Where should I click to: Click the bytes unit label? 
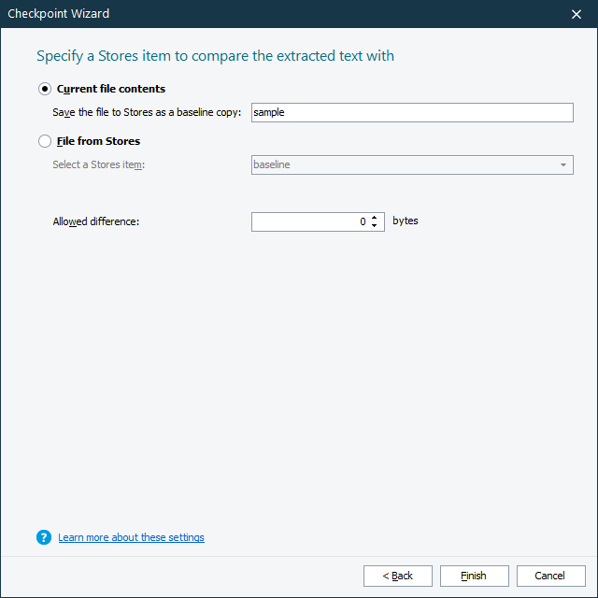[x=406, y=221]
